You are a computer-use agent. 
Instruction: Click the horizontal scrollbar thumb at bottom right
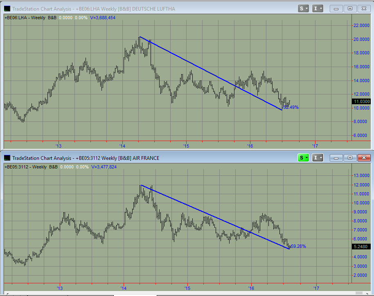click(359, 293)
